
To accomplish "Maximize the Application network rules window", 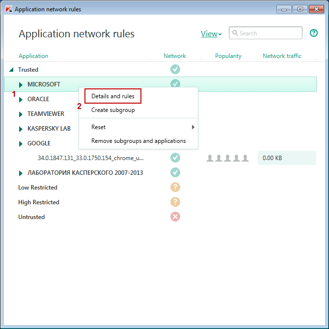I will (x=300, y=9).
